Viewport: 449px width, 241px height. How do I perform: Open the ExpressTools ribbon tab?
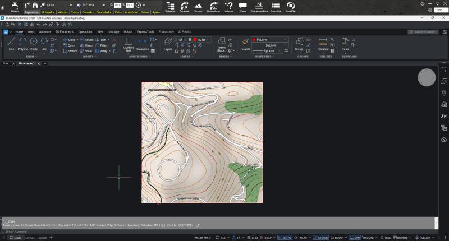point(146,32)
